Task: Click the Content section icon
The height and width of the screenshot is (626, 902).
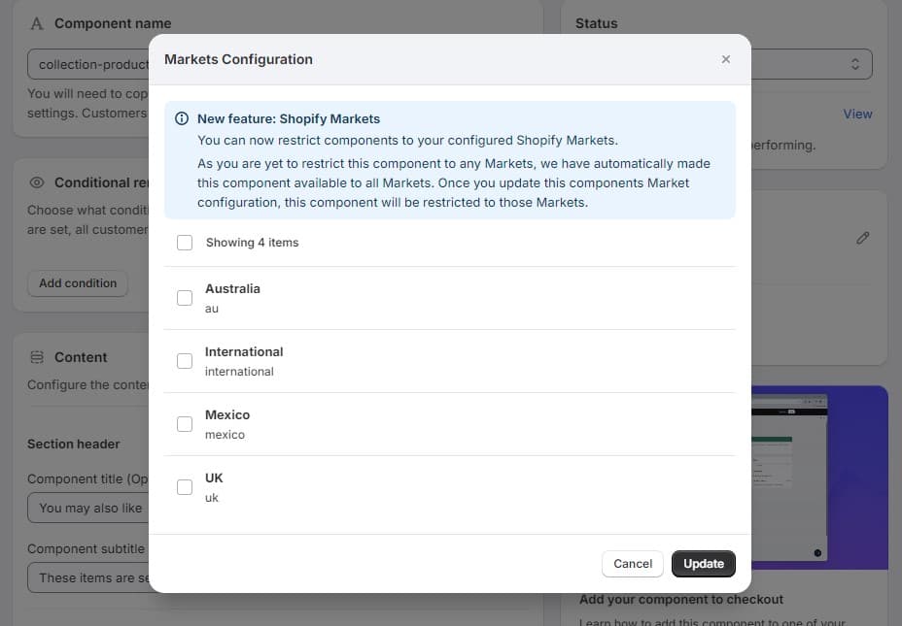Action: point(37,357)
